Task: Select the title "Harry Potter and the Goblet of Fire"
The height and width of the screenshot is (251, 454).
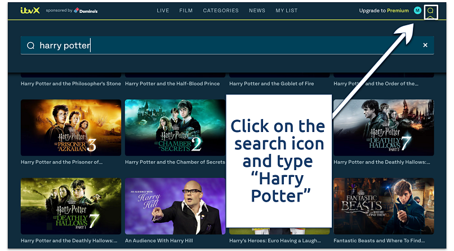Action: (x=271, y=84)
